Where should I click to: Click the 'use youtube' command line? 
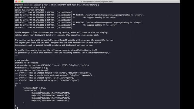pyautogui.click(x=22, y=60)
